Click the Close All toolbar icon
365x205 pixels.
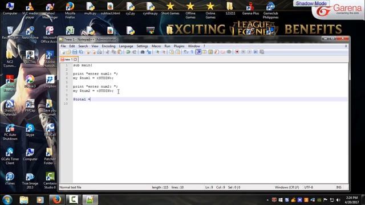tap(94, 52)
